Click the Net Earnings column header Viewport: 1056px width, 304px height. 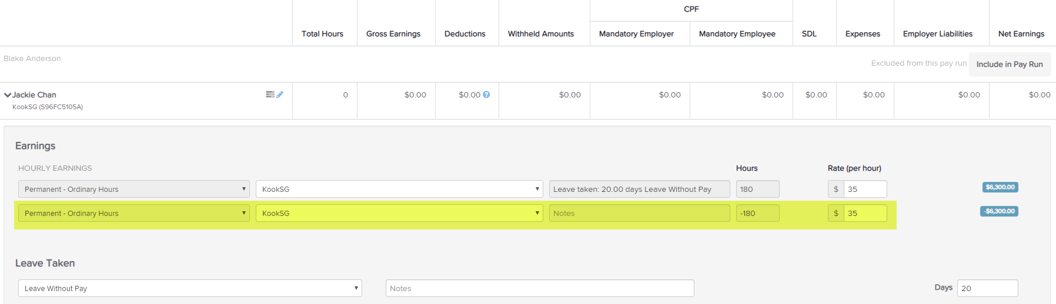pos(1021,34)
